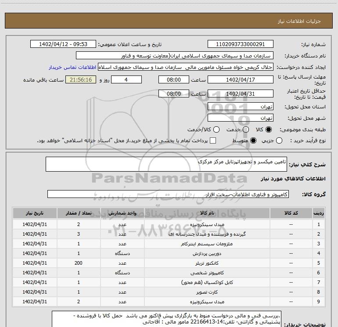
Task: Click the general need description text box
Action: pos(166,164)
